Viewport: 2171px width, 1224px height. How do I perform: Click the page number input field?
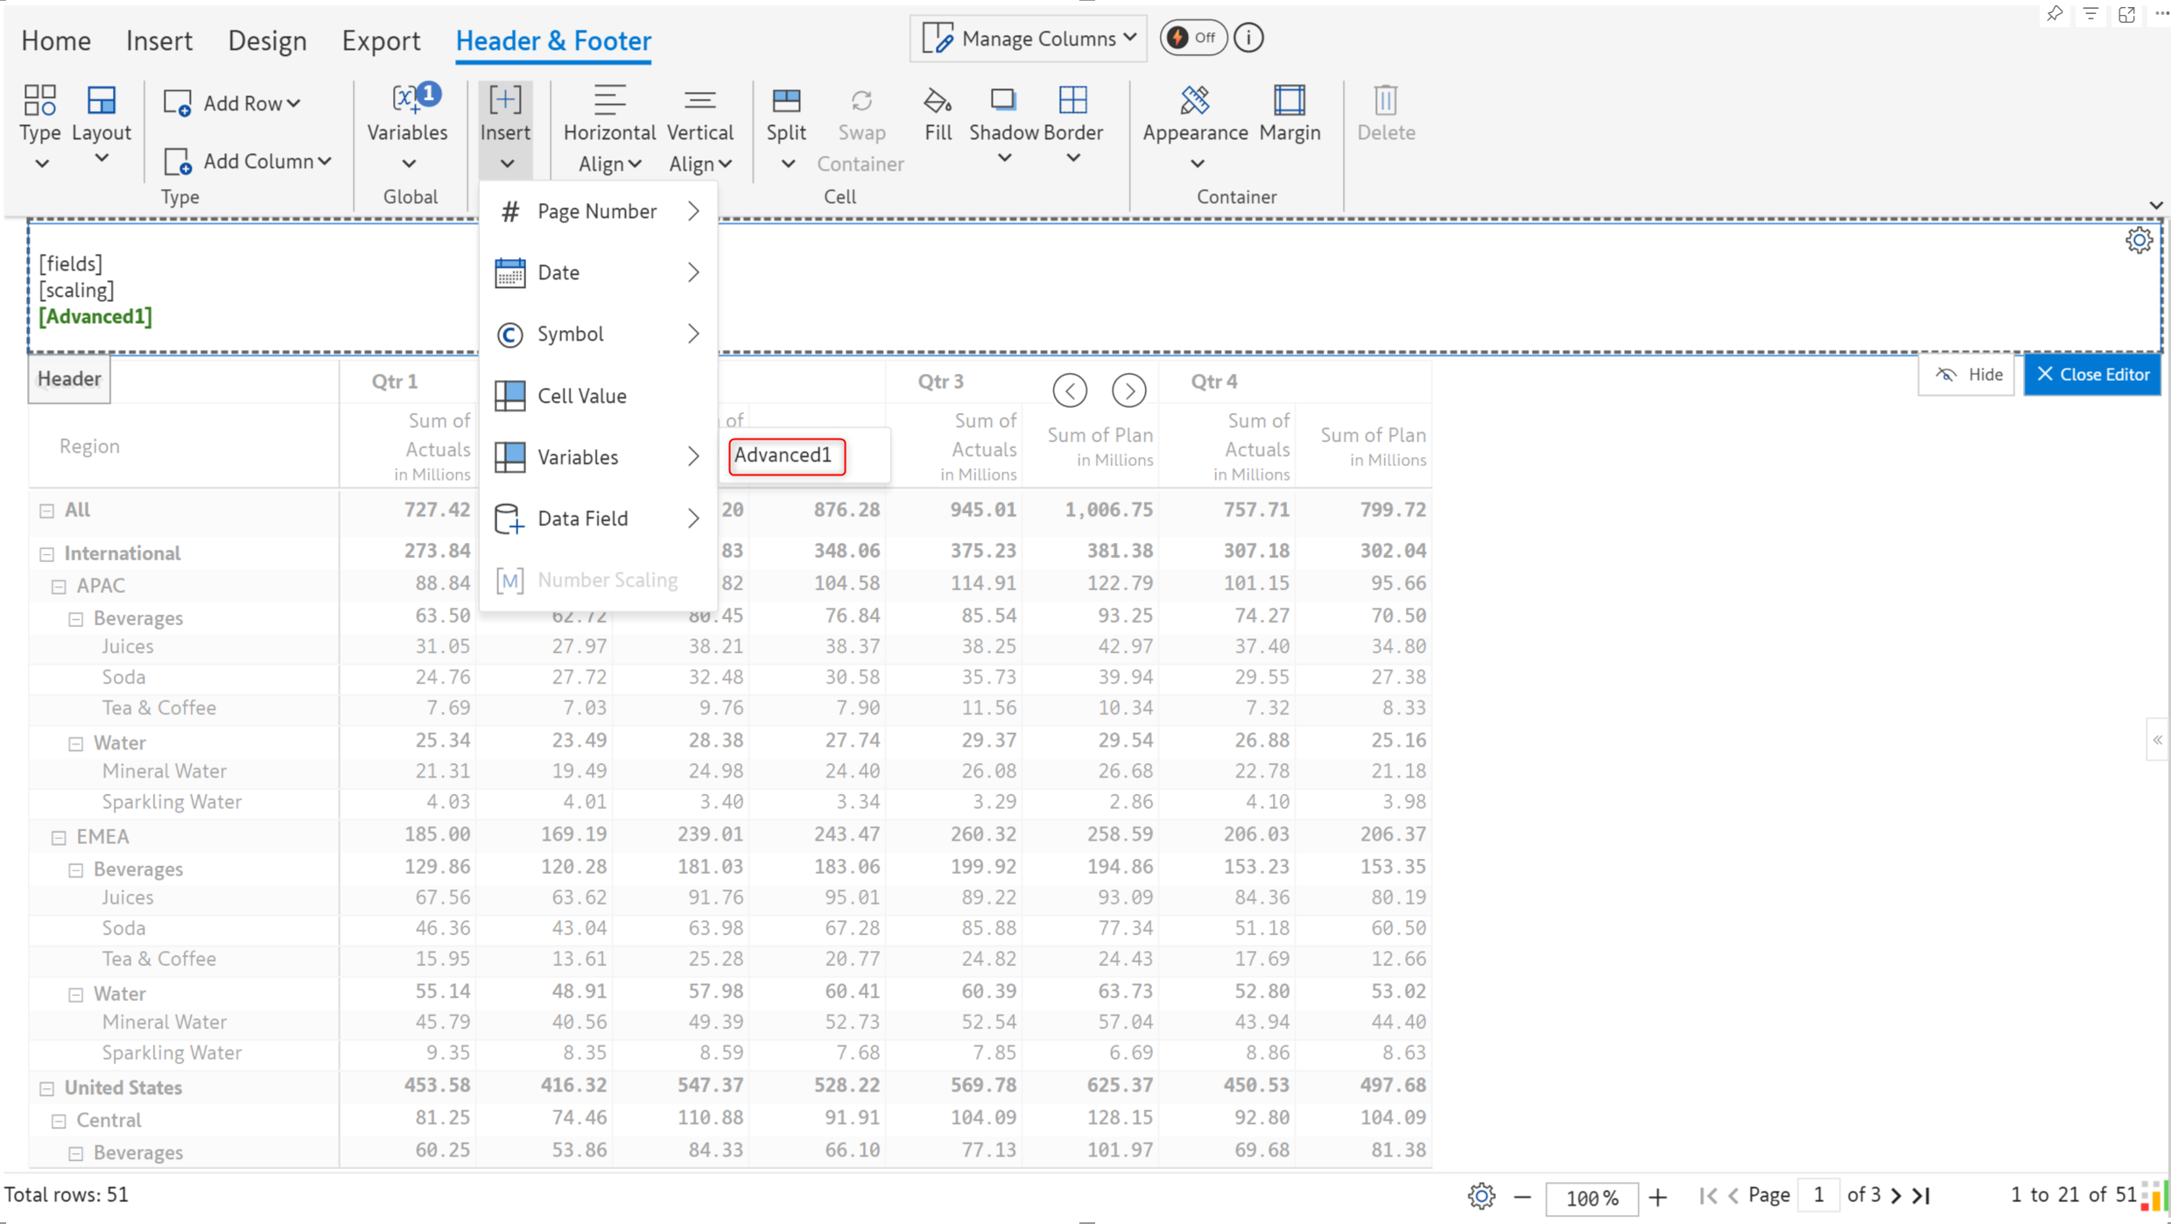point(1819,1195)
